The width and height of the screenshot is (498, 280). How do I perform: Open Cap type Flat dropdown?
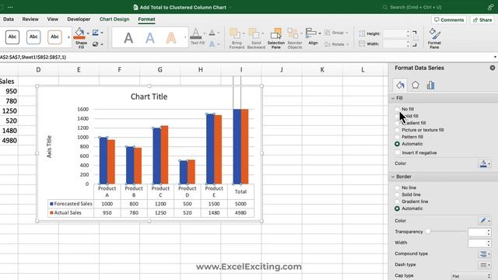[471, 276]
